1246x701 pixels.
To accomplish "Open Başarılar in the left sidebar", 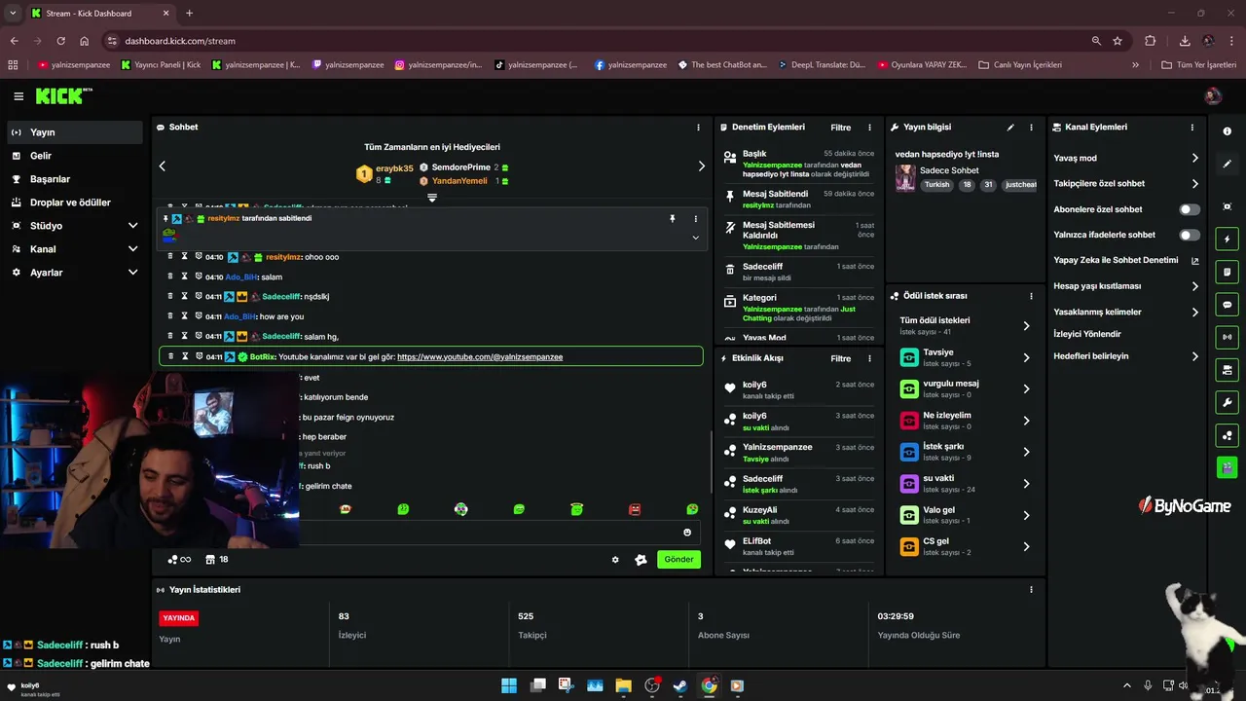I will 74,179.
